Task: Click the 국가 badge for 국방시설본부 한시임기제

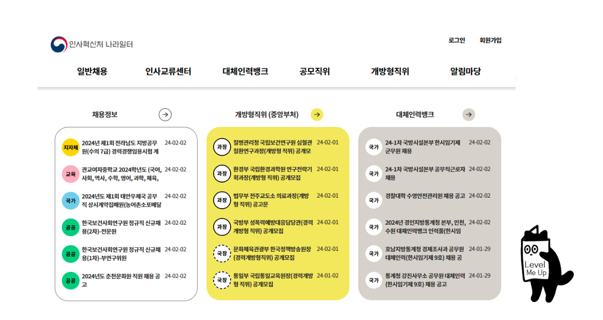Action: click(373, 146)
